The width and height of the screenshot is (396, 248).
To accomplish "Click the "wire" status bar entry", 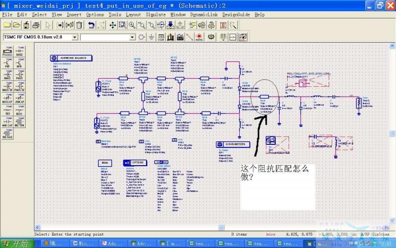I will tap(271, 234).
